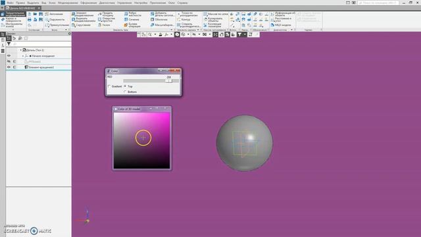
Task: Click the hamburger list icon on left sidebar
Action: pos(3,51)
